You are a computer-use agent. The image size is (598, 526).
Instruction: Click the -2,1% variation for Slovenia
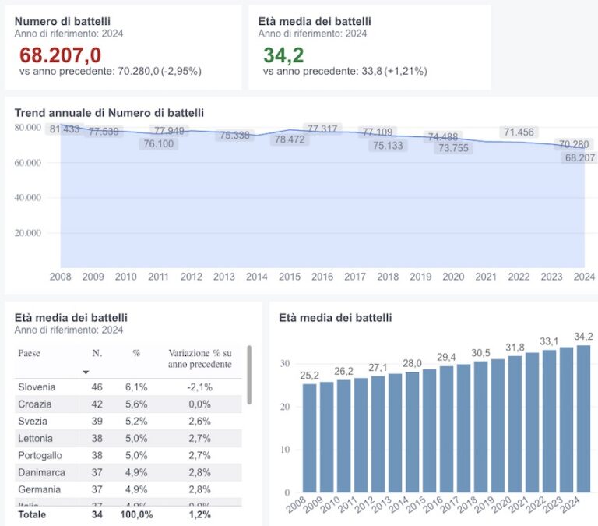click(200, 387)
